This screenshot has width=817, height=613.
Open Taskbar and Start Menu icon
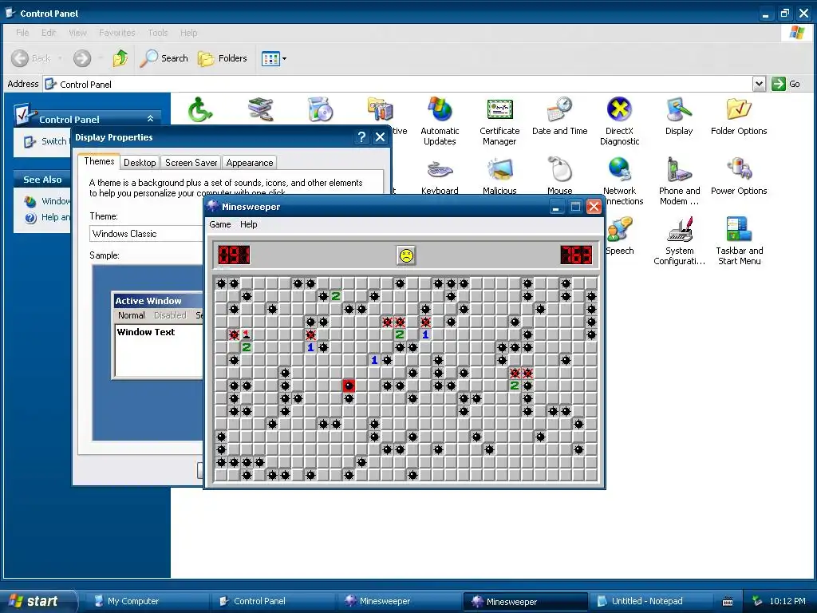(x=739, y=241)
